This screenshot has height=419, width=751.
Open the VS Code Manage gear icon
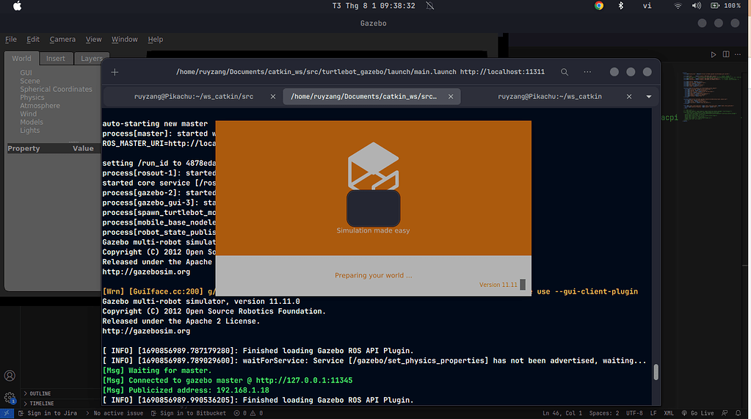[x=10, y=398]
